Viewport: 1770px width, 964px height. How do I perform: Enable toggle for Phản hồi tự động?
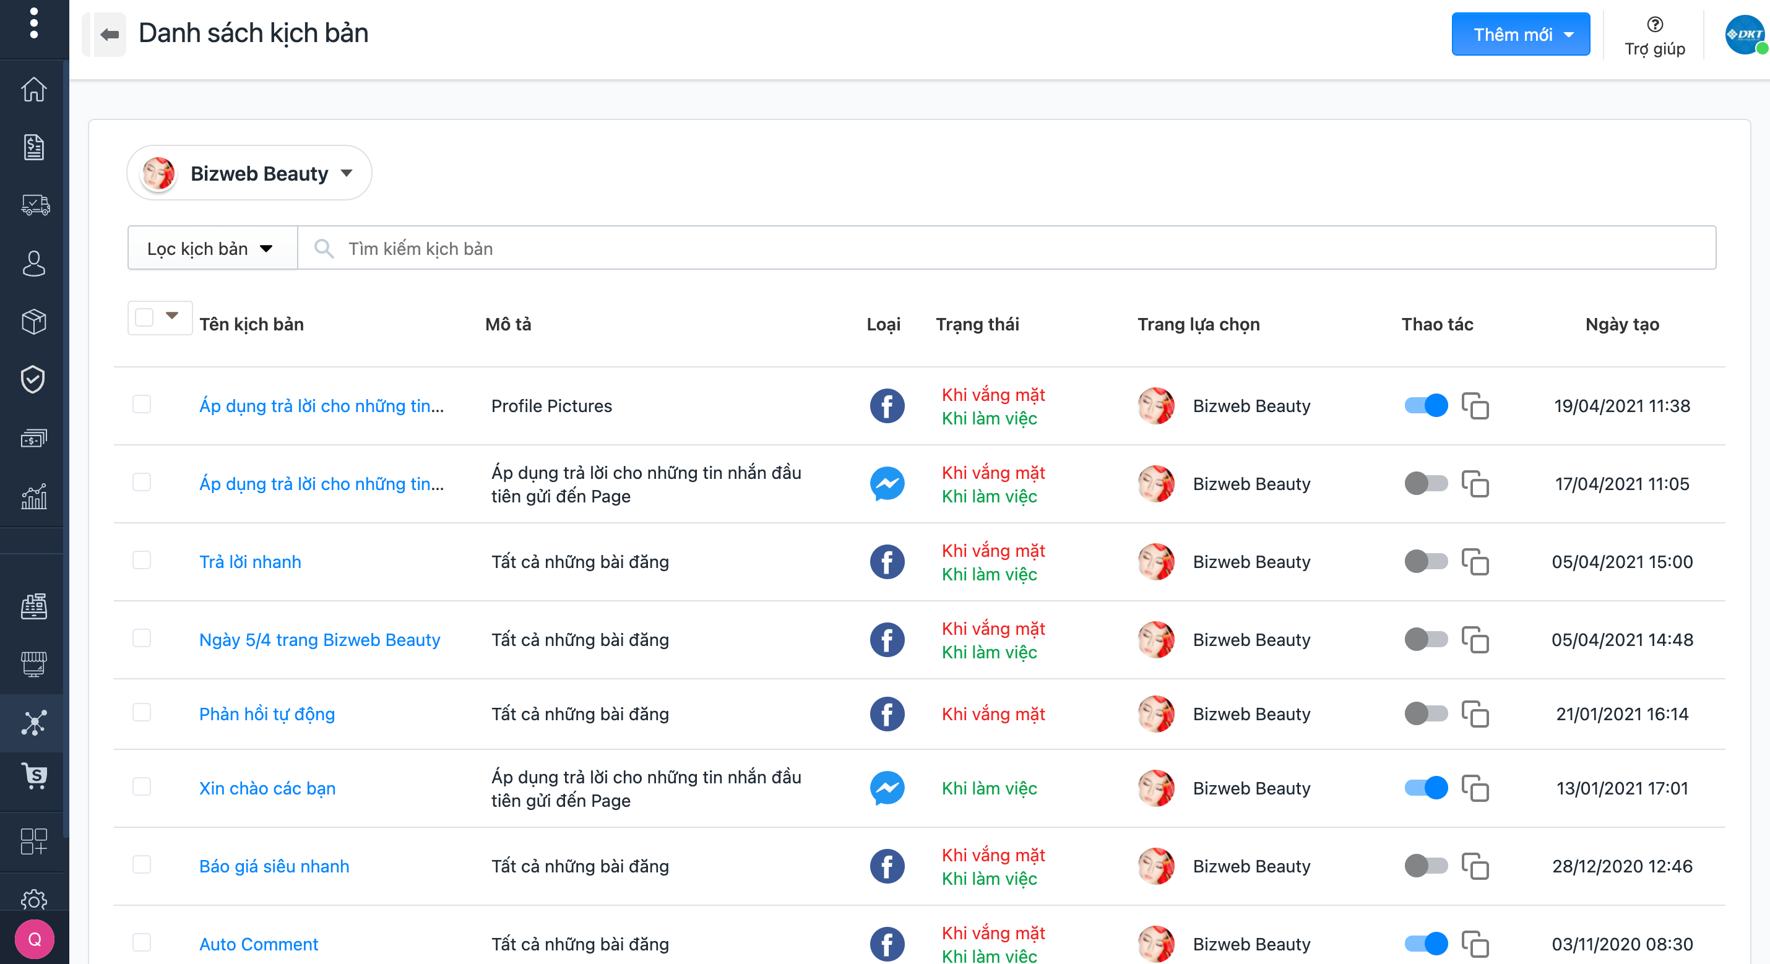[1426, 713]
